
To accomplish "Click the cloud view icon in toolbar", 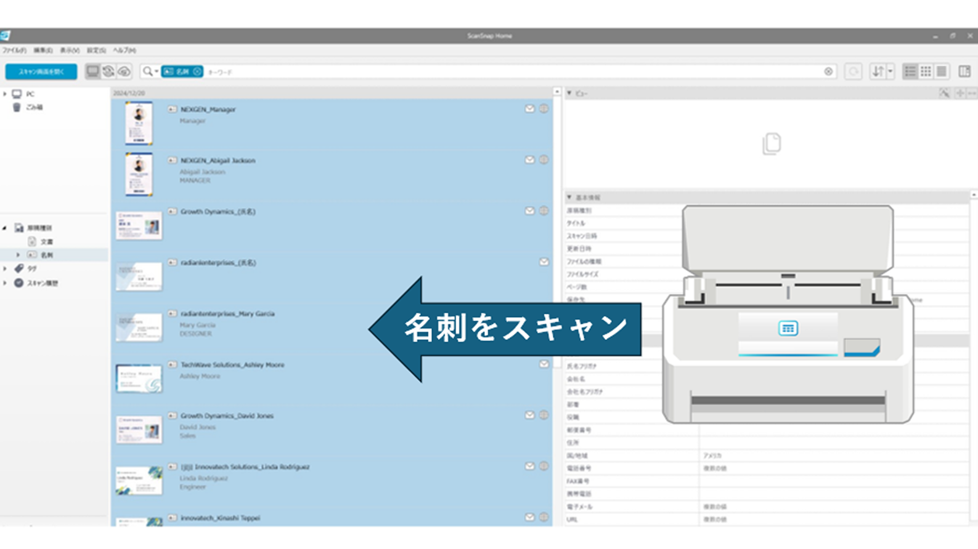I will coord(124,71).
